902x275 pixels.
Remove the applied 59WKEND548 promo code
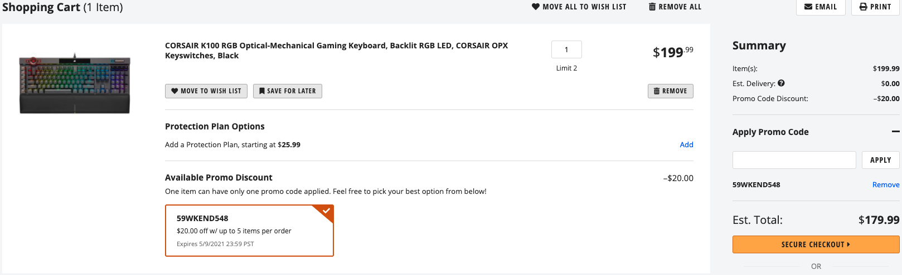click(x=885, y=185)
